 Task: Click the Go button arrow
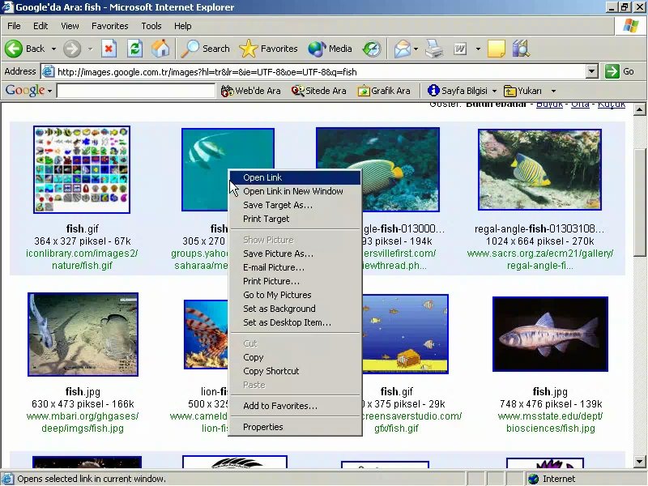[620, 71]
